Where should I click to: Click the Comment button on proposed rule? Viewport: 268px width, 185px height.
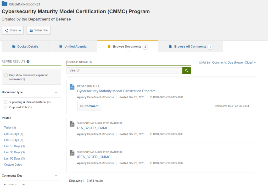coord(89,106)
